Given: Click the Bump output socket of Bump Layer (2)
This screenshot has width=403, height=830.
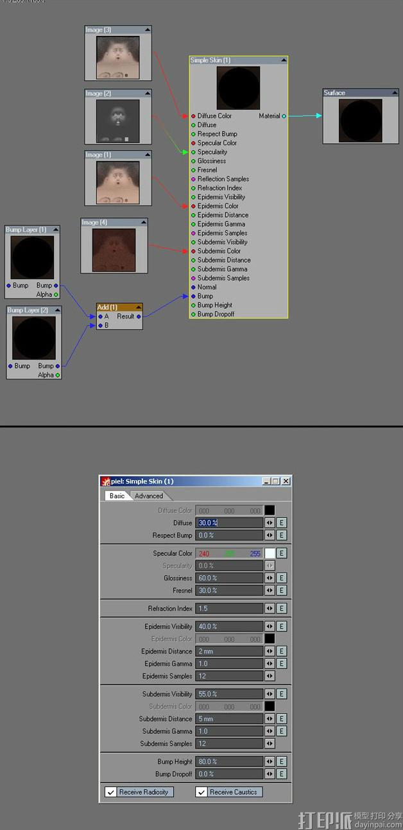Looking at the screenshot, I should pyautogui.click(x=57, y=366).
